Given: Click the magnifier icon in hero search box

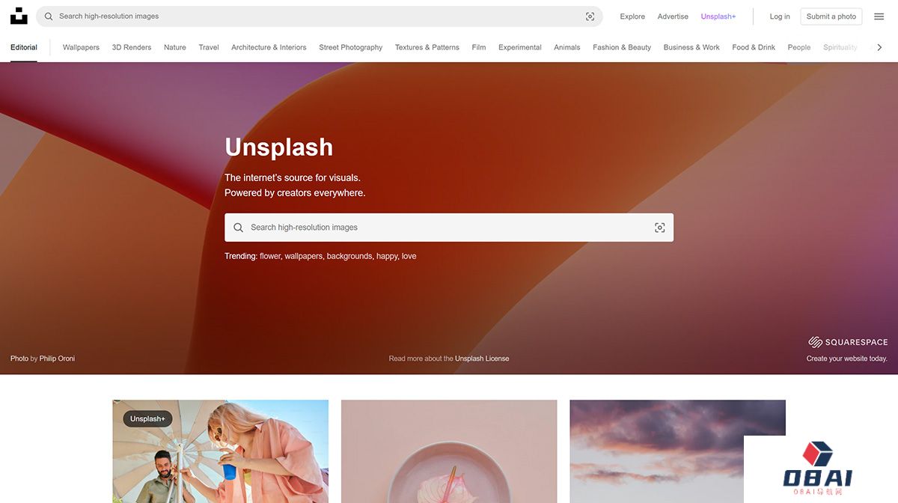Looking at the screenshot, I should [238, 228].
